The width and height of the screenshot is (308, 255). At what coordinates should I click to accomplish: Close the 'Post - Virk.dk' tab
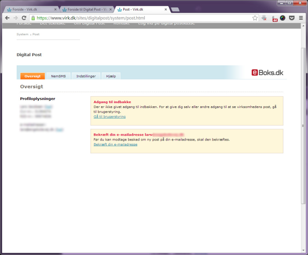165,9
